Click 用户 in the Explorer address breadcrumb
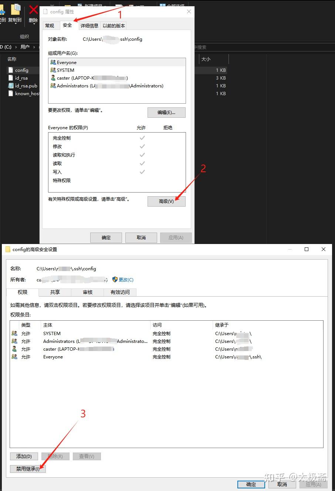The image size is (335, 491). pos(25,47)
